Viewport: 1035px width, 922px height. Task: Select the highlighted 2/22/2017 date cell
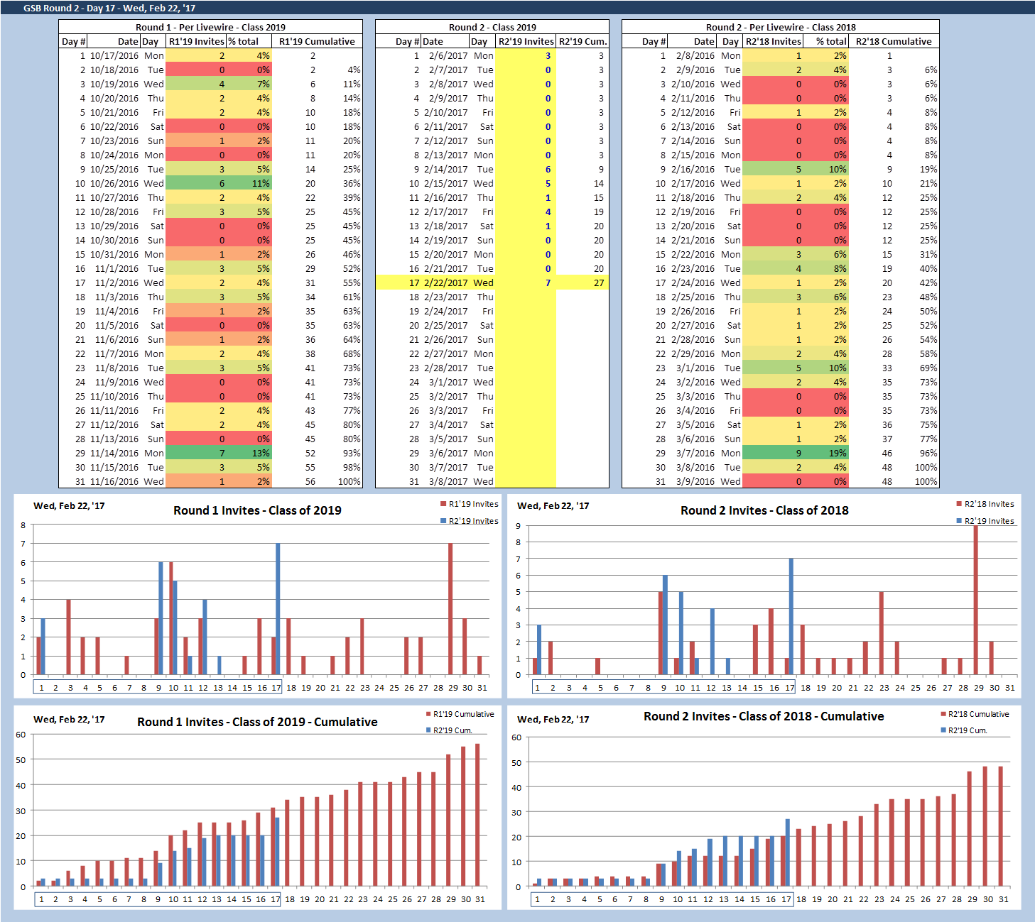445,282
